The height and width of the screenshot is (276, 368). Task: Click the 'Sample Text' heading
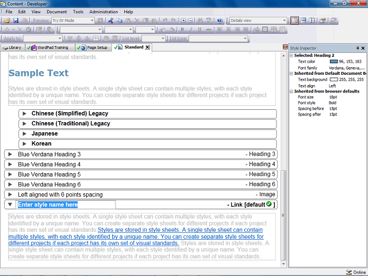[39, 73]
